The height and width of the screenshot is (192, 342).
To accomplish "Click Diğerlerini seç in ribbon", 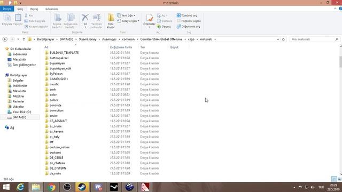I will [x=188, y=27].
